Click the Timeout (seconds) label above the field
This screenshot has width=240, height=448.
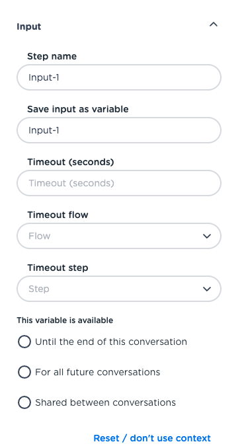pyautogui.click(x=71, y=162)
